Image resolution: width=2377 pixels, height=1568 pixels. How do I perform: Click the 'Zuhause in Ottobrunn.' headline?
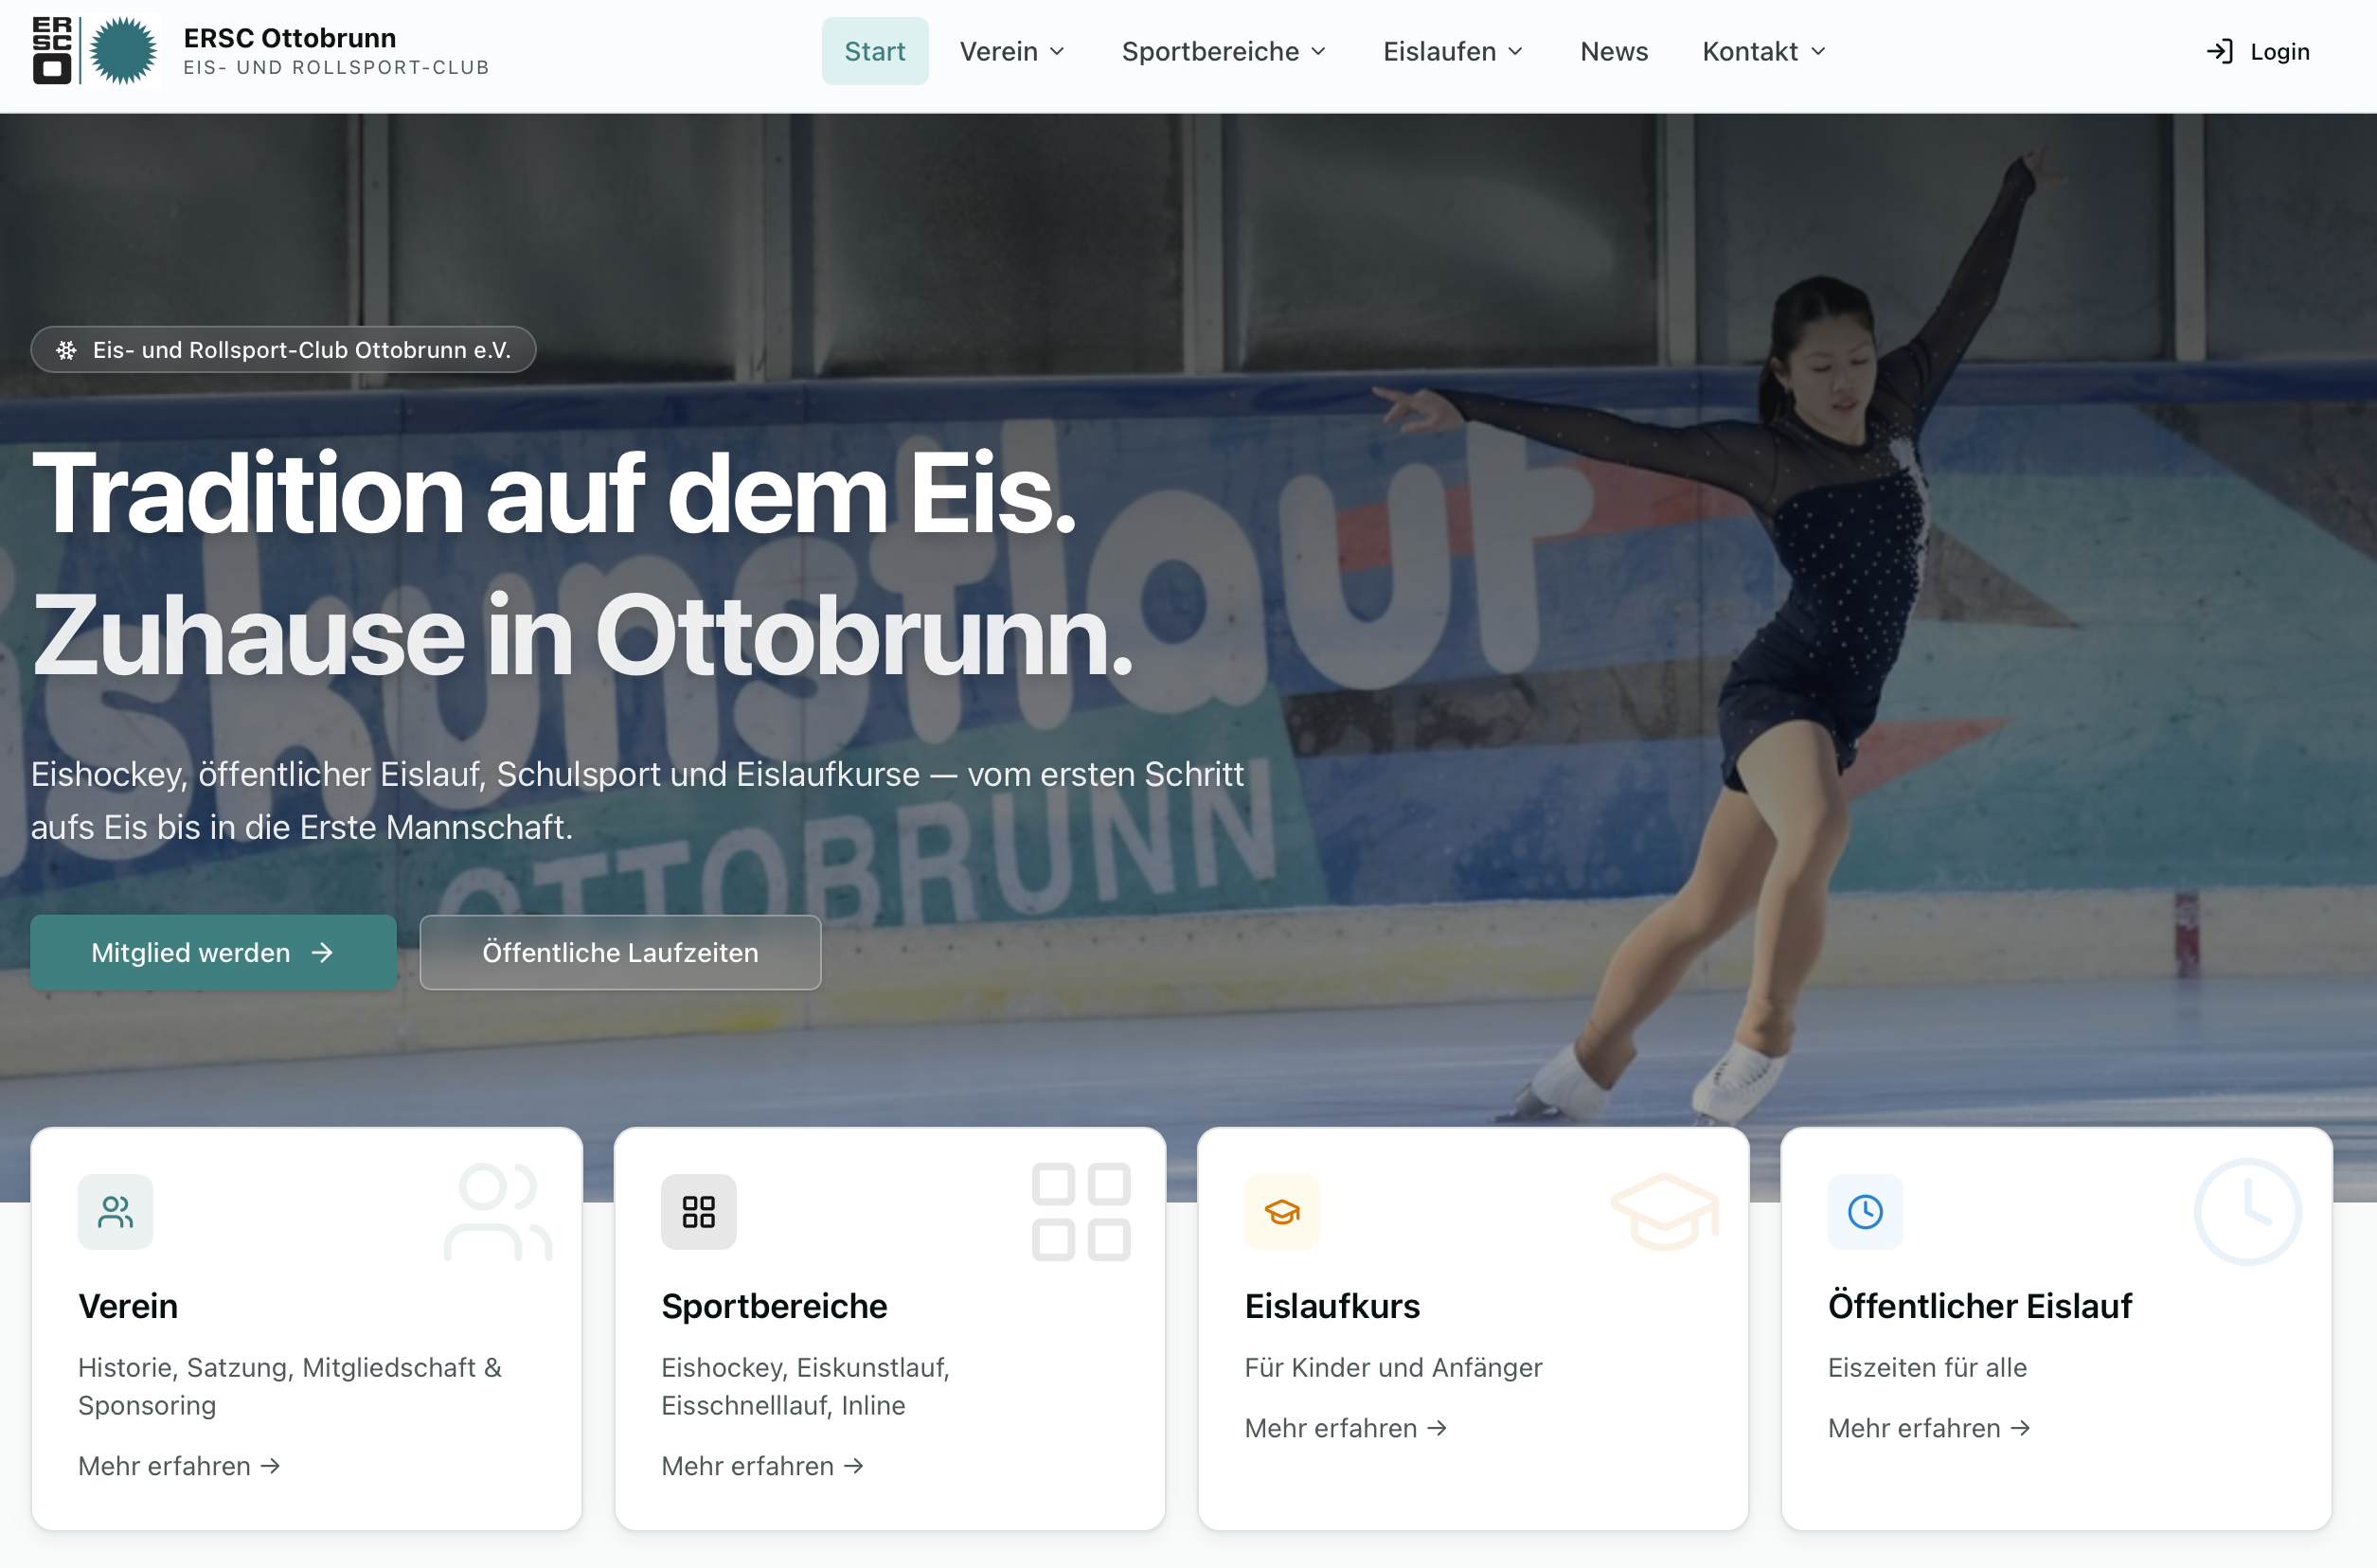click(582, 636)
